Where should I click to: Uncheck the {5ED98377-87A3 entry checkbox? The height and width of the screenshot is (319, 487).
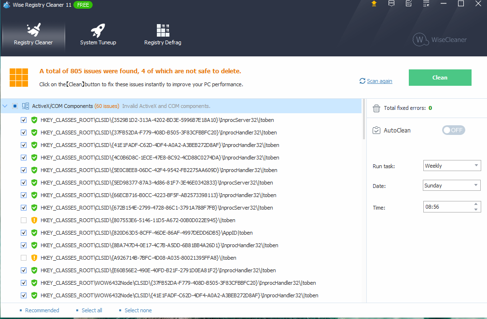pos(24,183)
